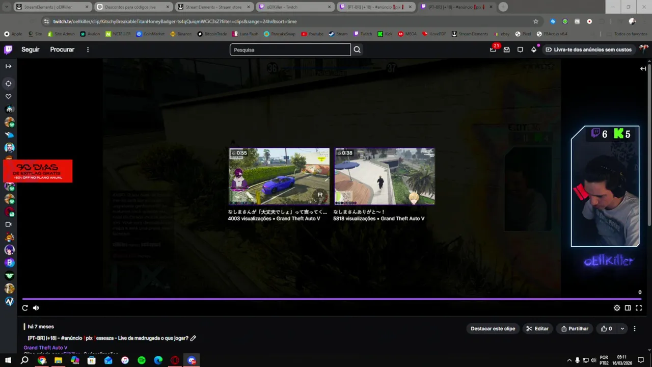Open the Windows Start menu
652x367 pixels.
click(x=8, y=360)
